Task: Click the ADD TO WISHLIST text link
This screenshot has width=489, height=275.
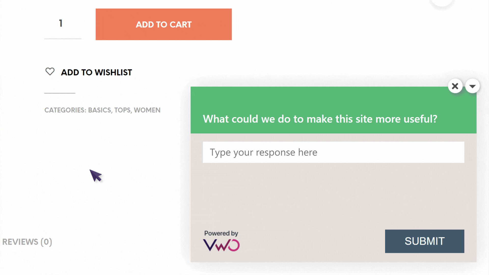Action: point(97,72)
